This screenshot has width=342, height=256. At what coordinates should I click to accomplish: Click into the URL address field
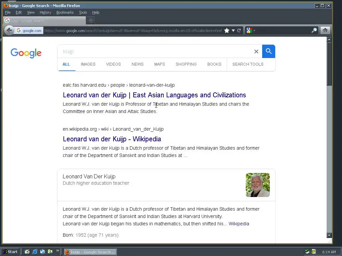(x=133, y=31)
